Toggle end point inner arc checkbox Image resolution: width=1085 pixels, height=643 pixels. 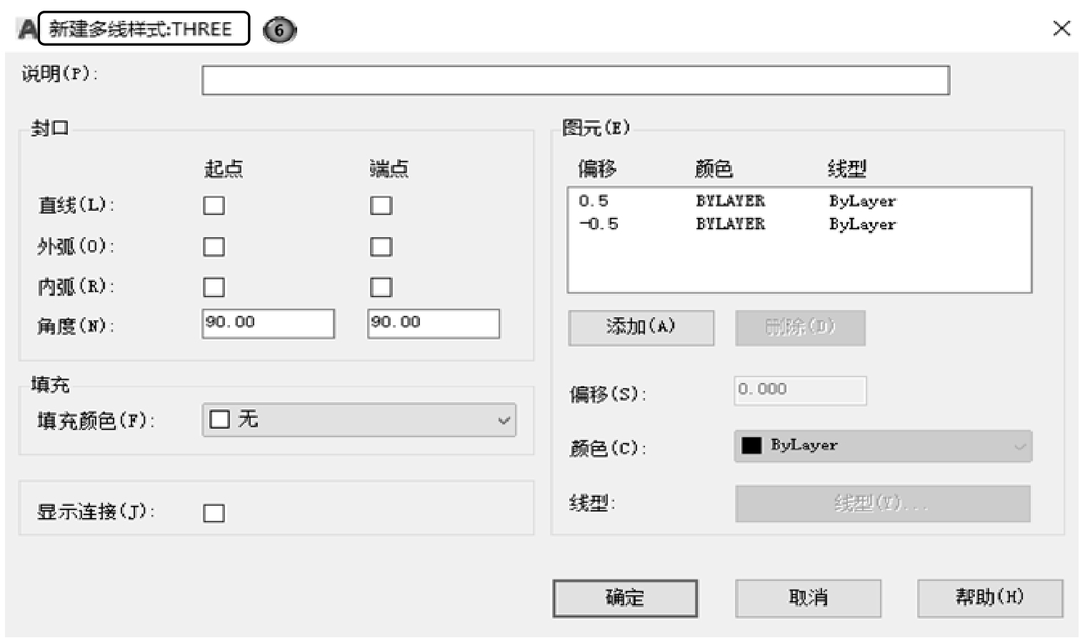381,287
